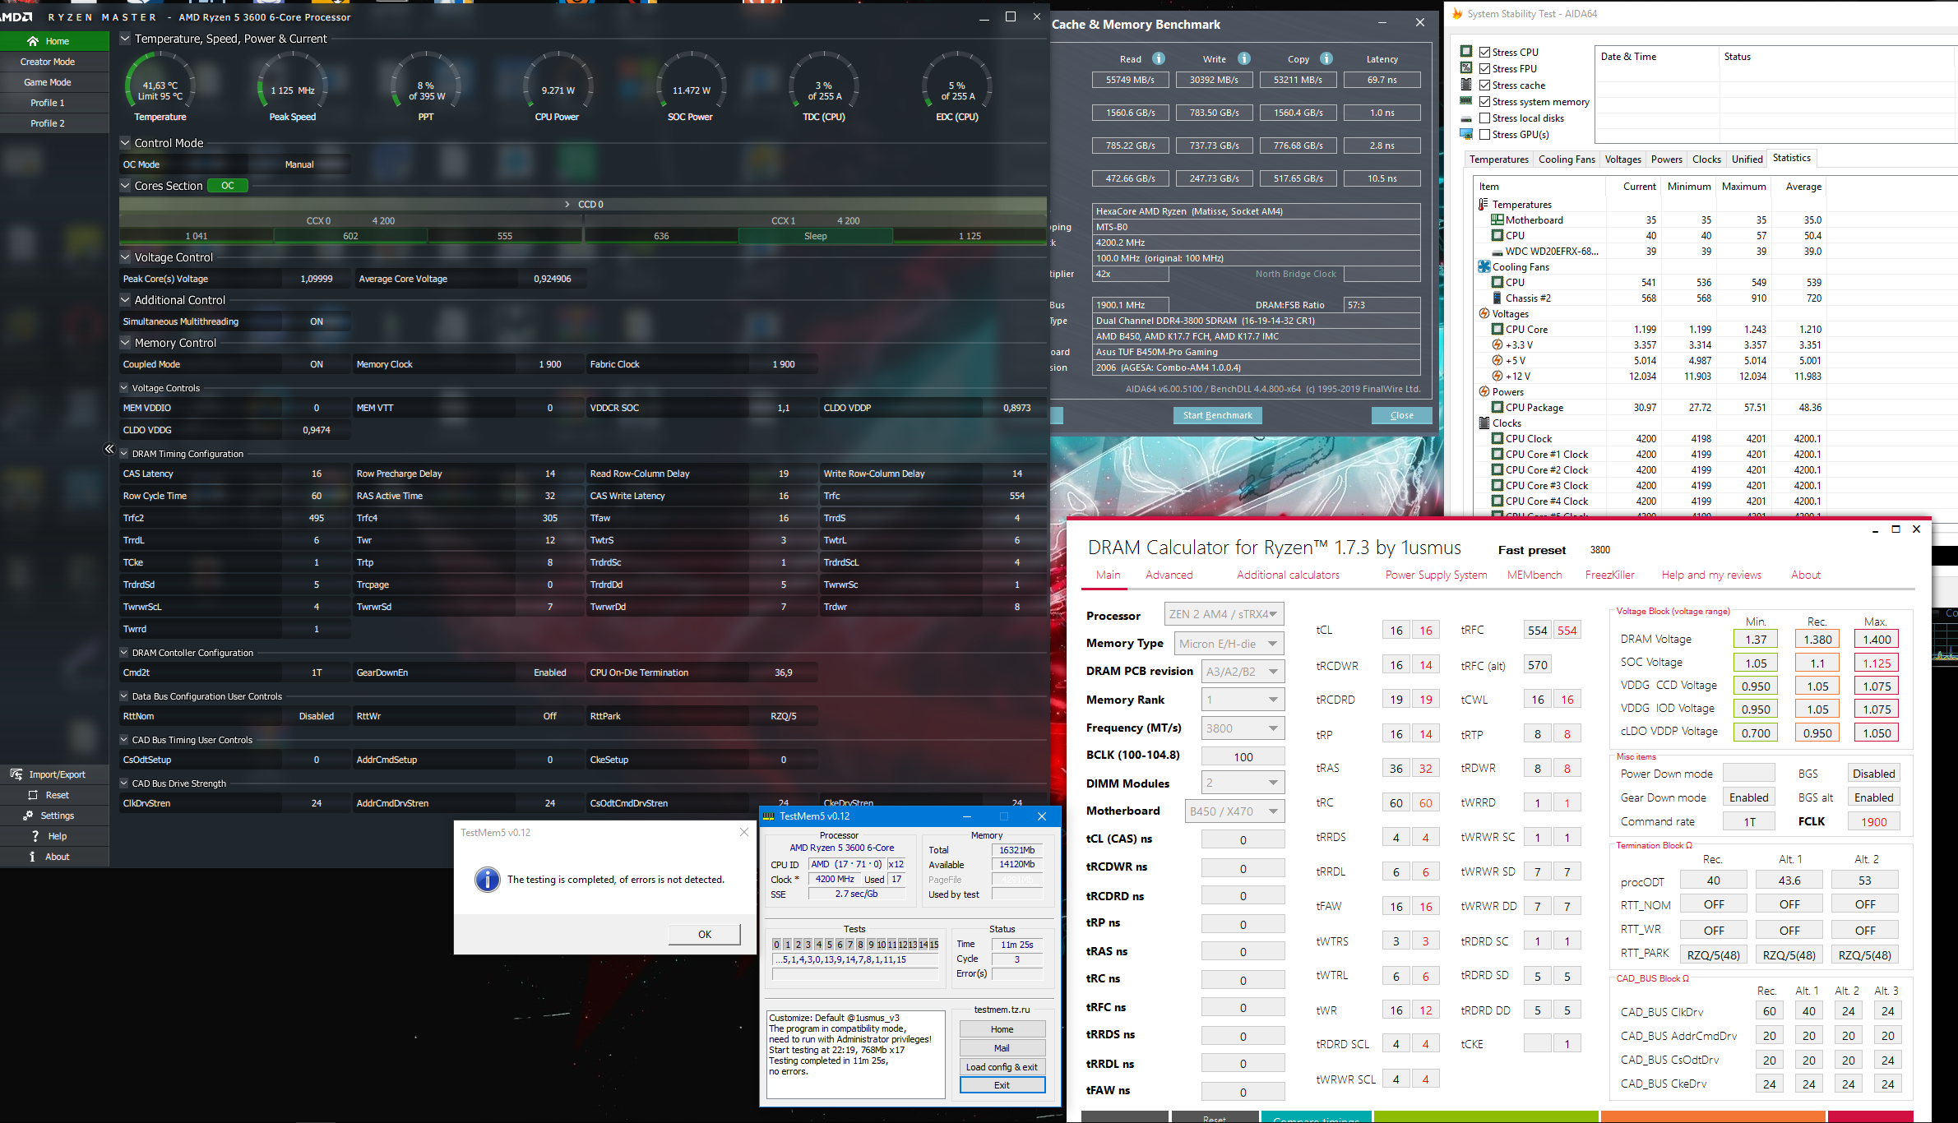
Task: Click the Import/Export icon in sidebar
Action: pyautogui.click(x=16, y=774)
